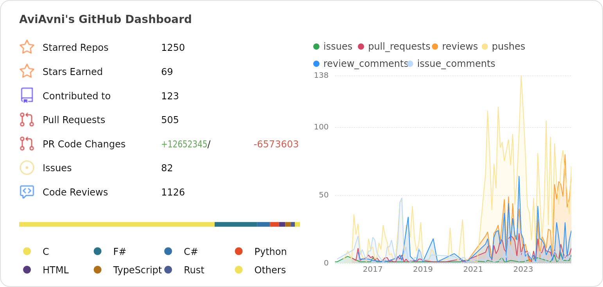Click the Code Reviews label
This screenshot has width=603, height=287.
(75, 192)
